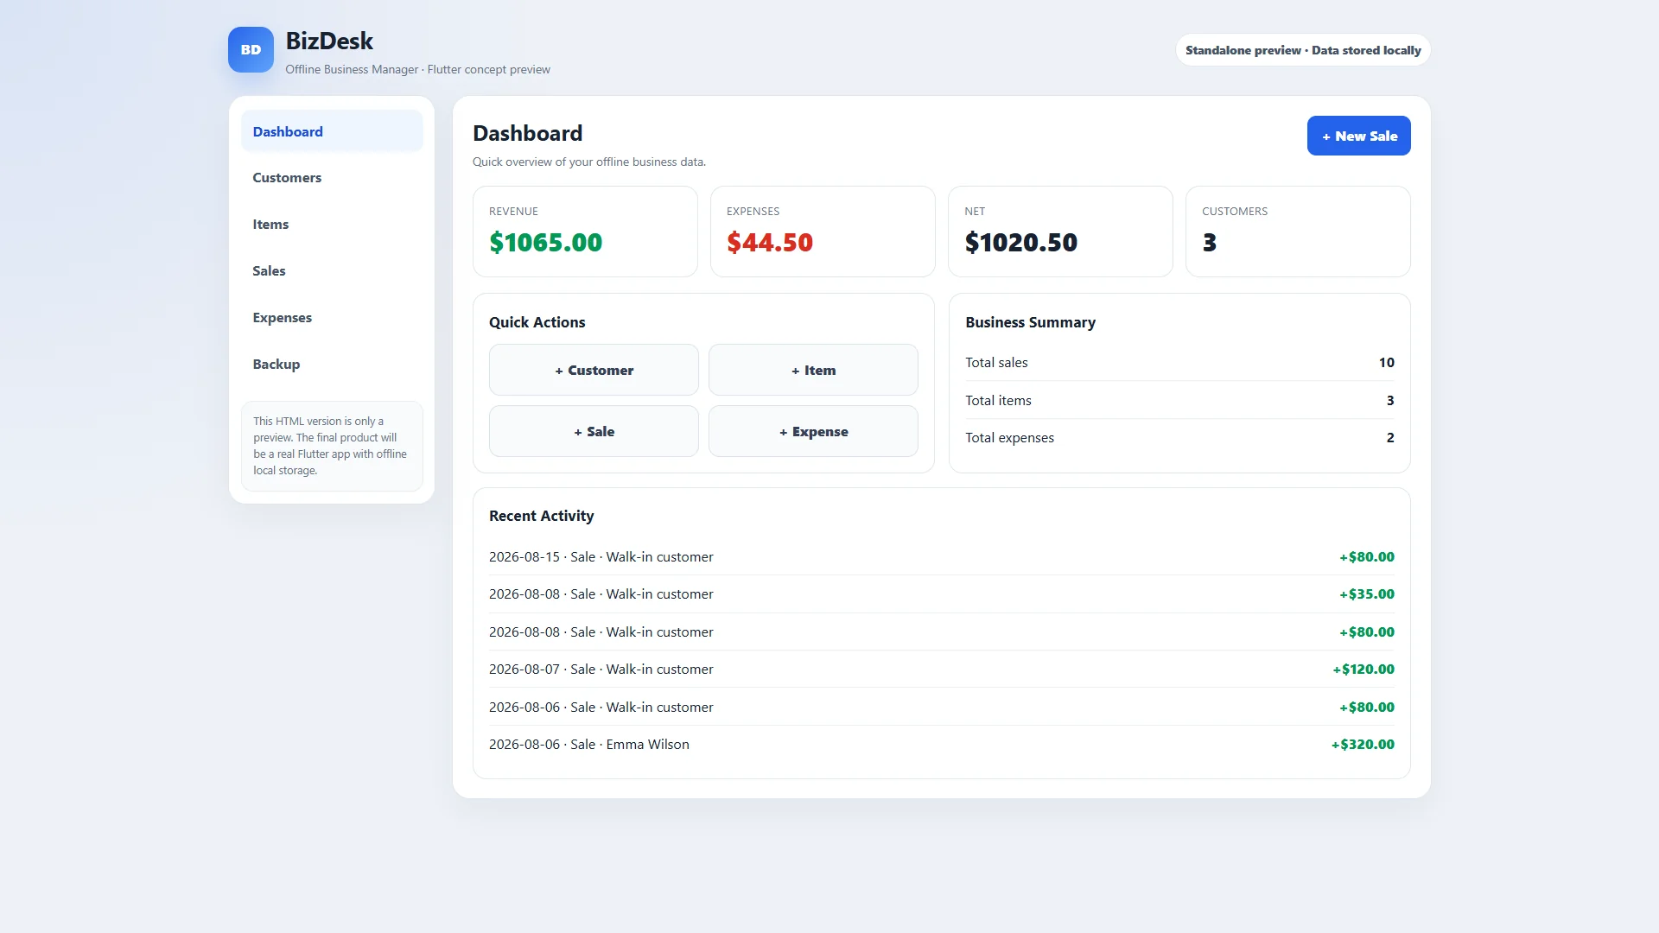
Task: Click the BD logo icon
Action: point(251,49)
